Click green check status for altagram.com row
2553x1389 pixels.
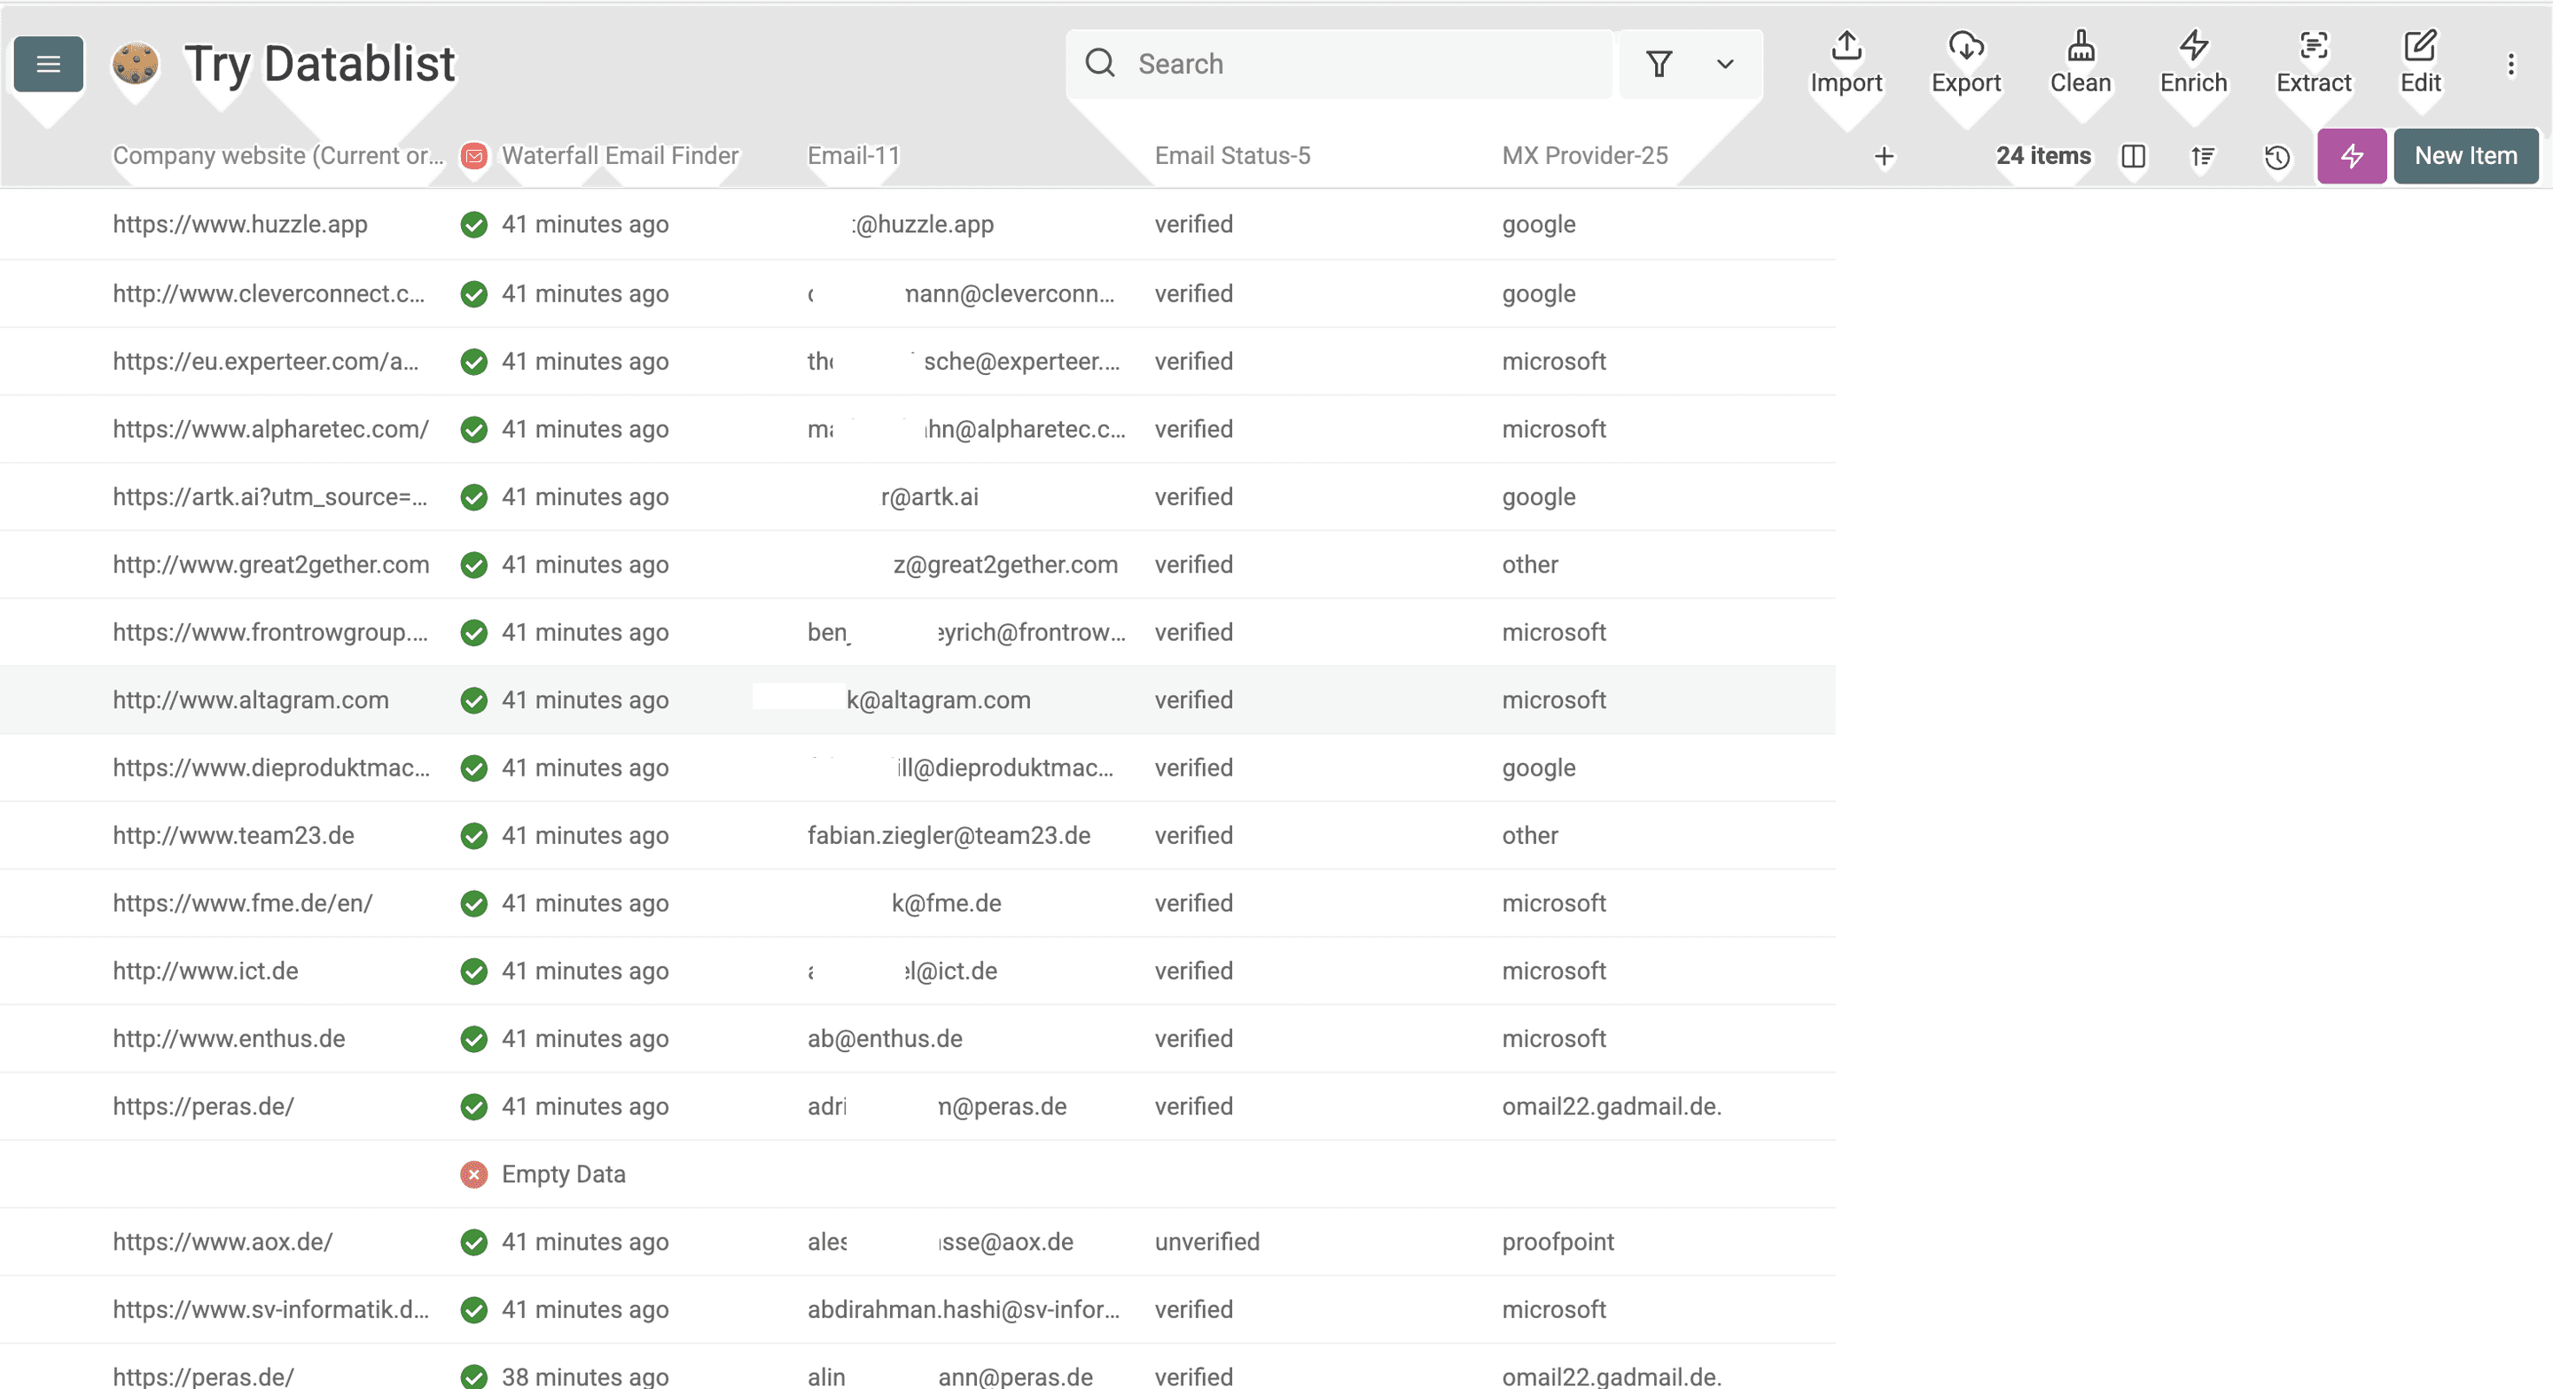(x=473, y=700)
